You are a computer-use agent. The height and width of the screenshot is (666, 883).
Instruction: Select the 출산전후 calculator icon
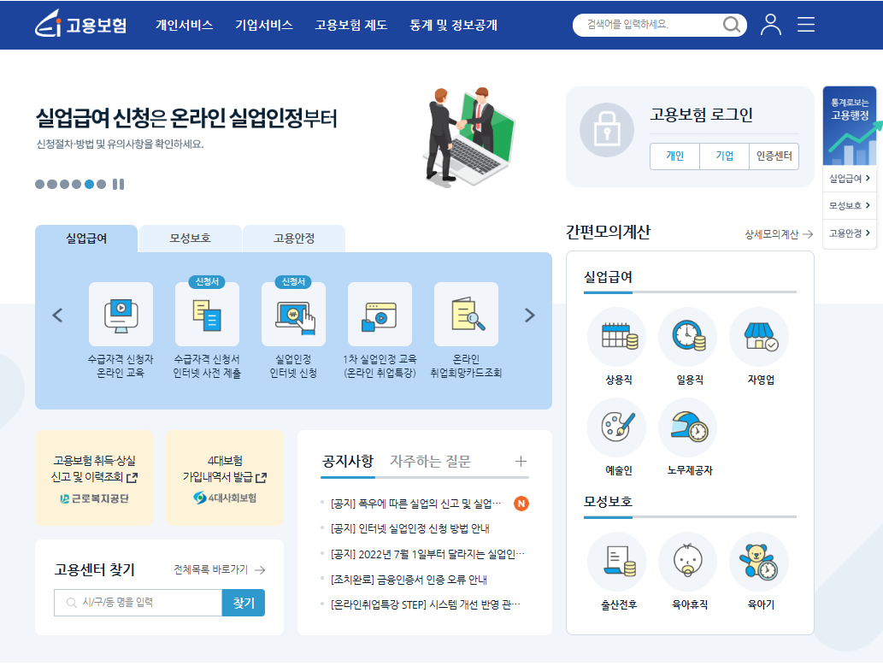[x=618, y=561]
